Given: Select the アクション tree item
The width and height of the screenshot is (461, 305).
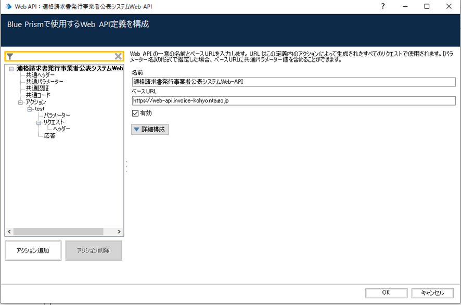Looking at the screenshot, I should [35, 102].
